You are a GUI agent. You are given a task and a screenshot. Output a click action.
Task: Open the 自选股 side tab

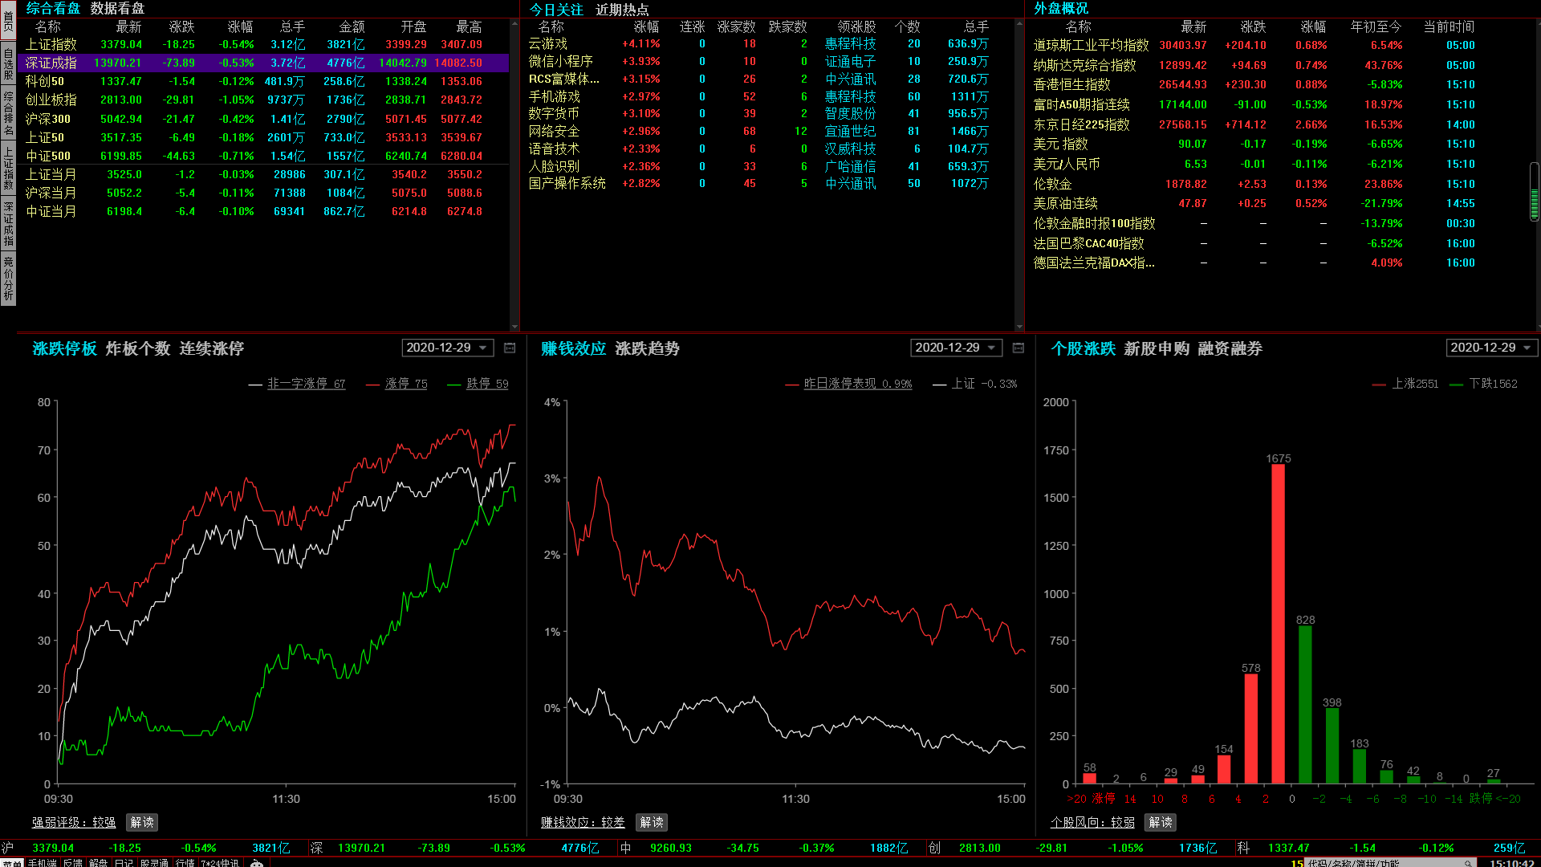pyautogui.click(x=8, y=62)
